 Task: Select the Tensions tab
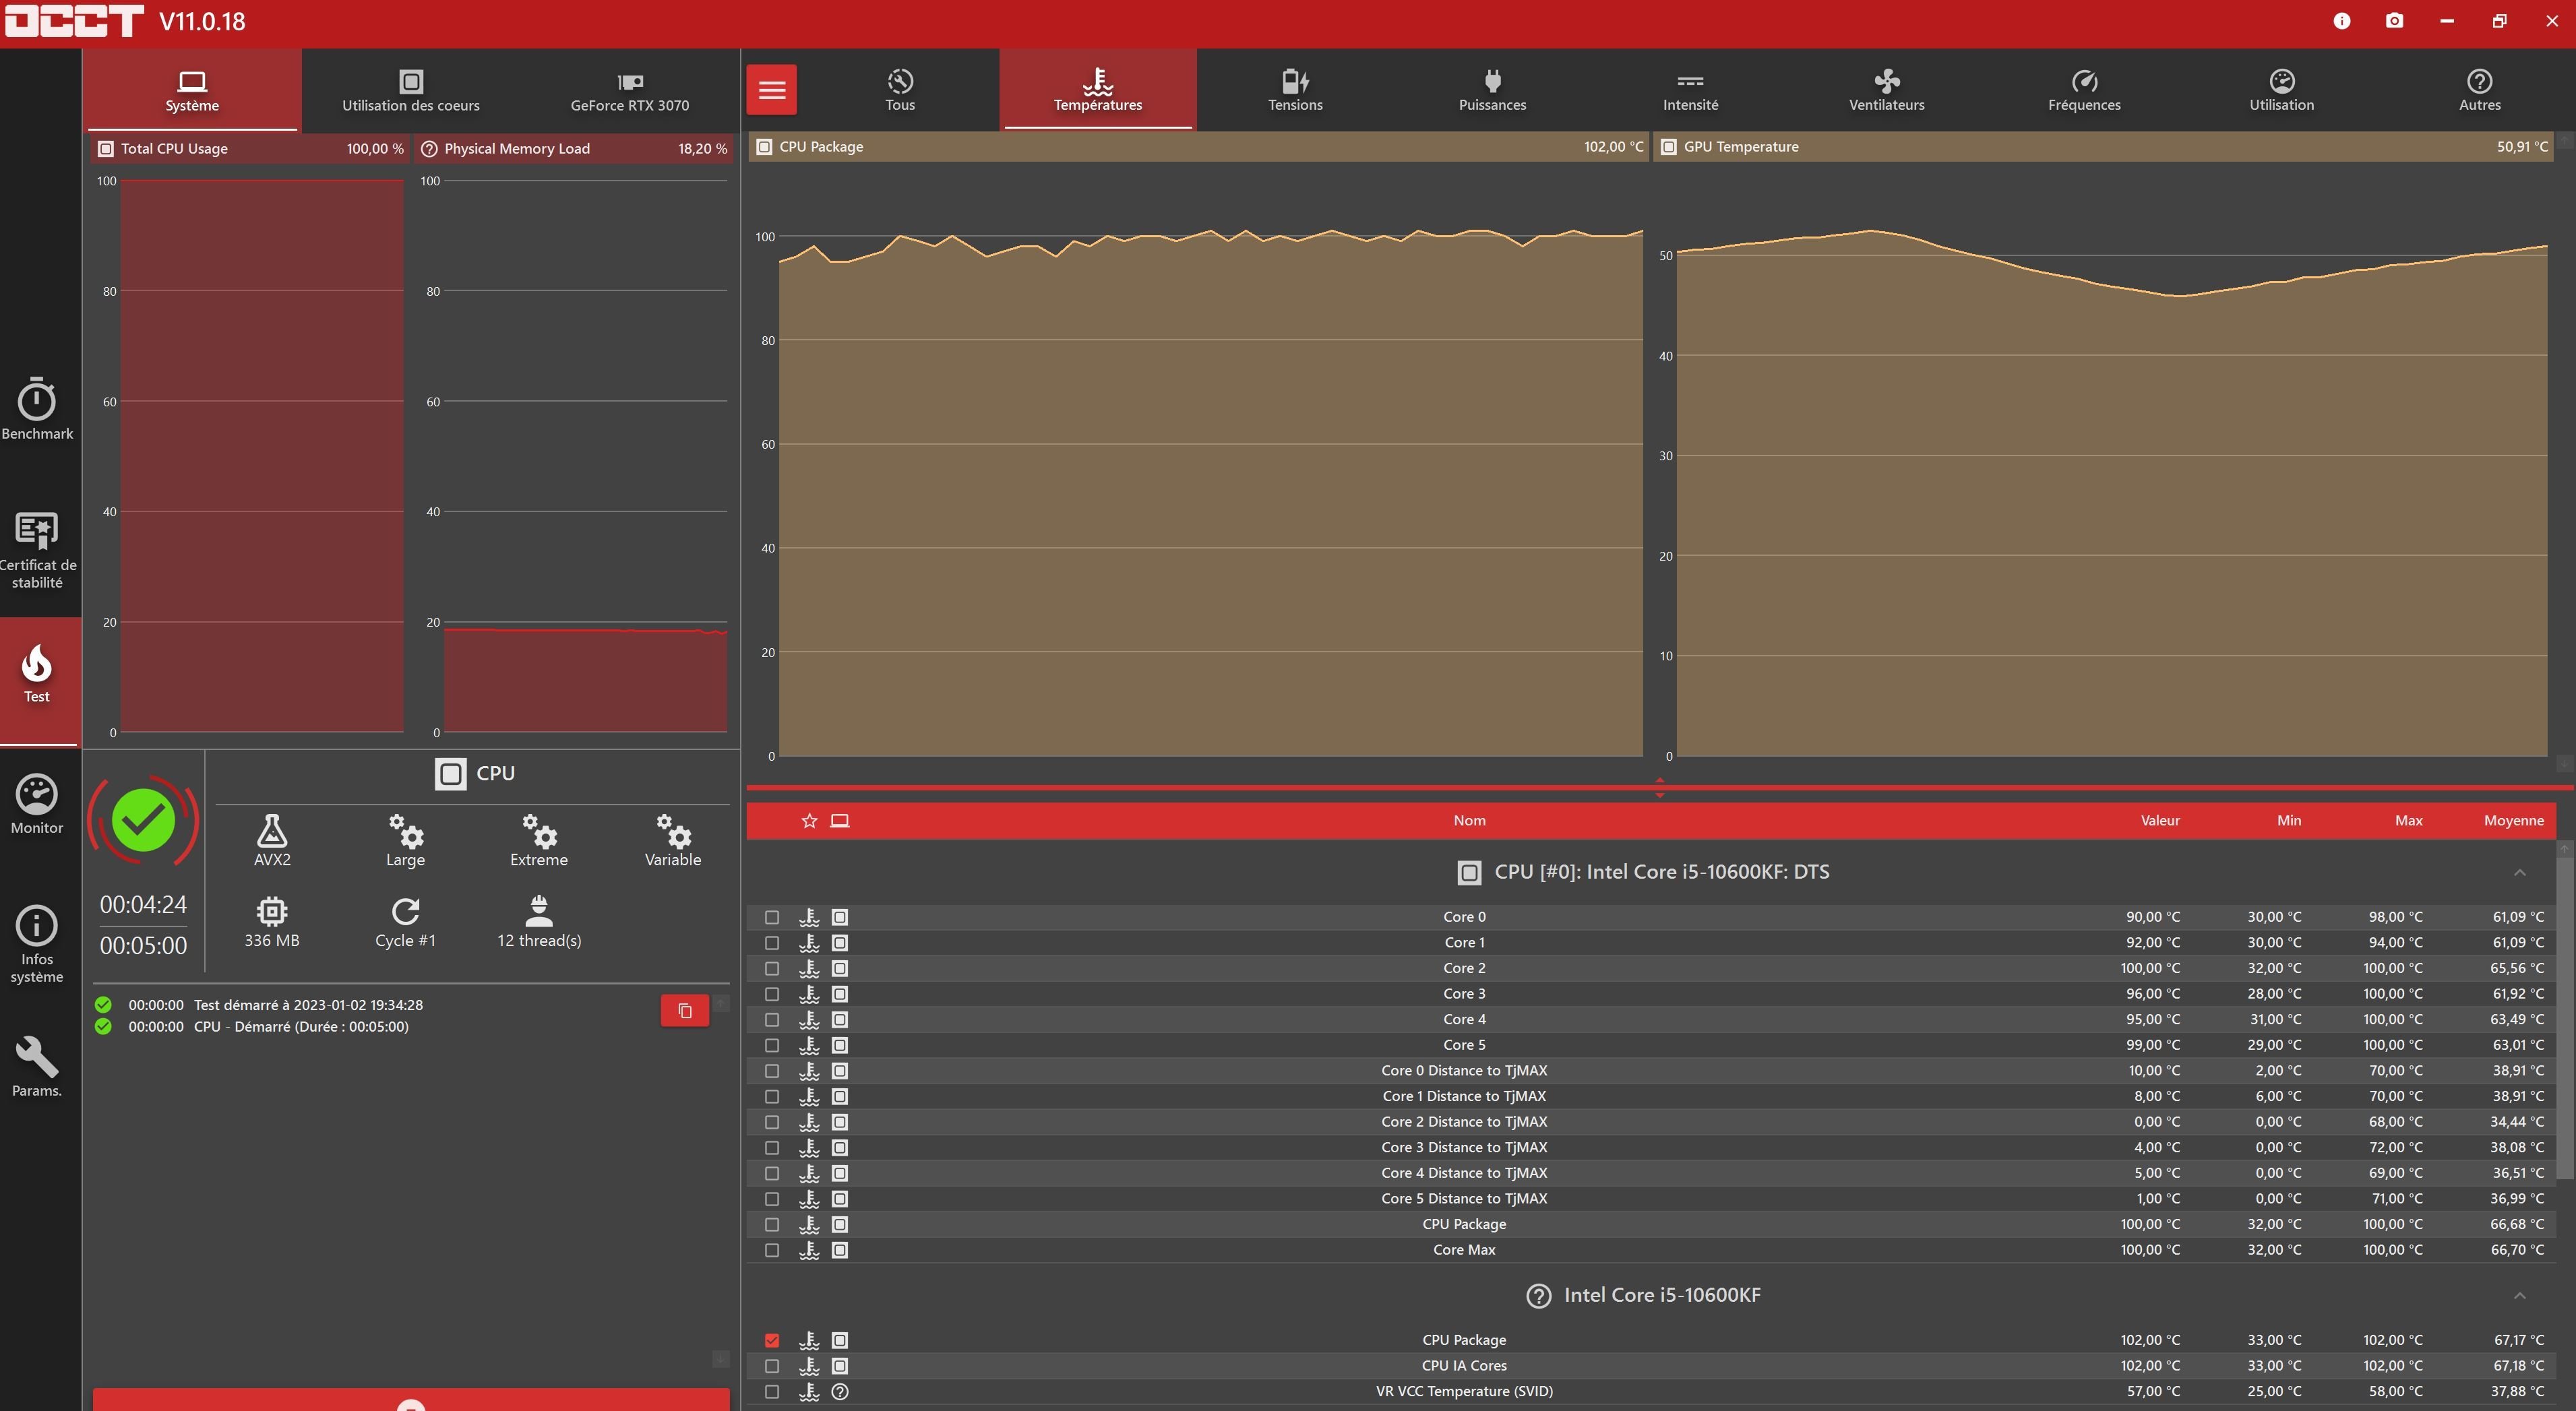tap(1295, 90)
